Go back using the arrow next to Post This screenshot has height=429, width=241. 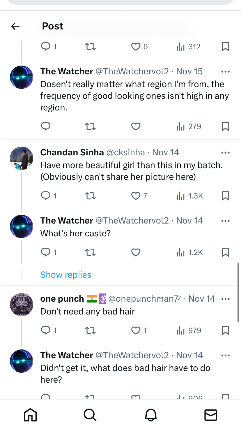click(x=15, y=27)
